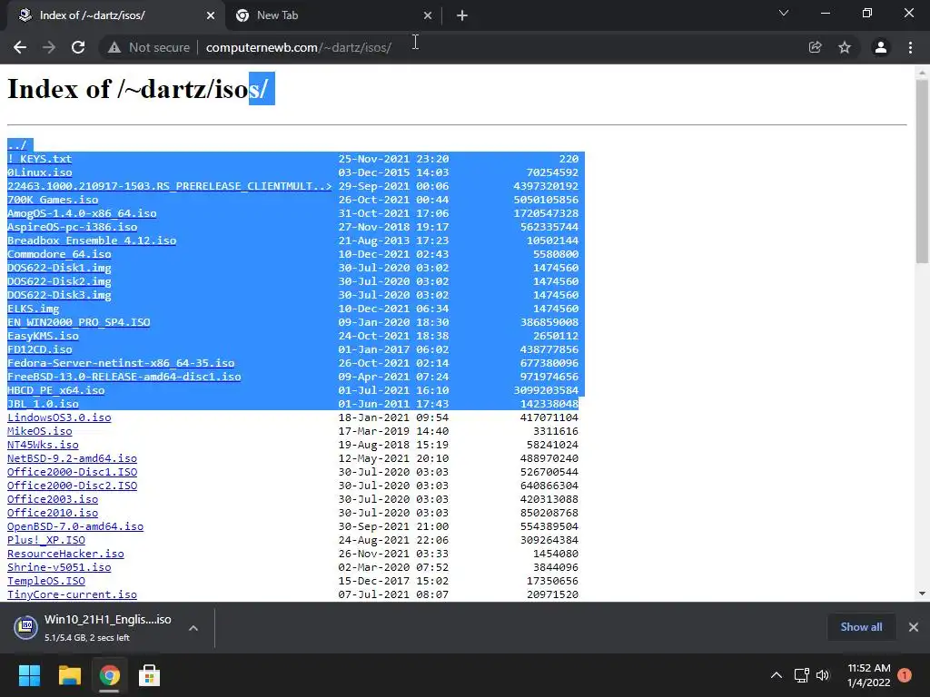Show hidden system tray icons

click(x=776, y=675)
